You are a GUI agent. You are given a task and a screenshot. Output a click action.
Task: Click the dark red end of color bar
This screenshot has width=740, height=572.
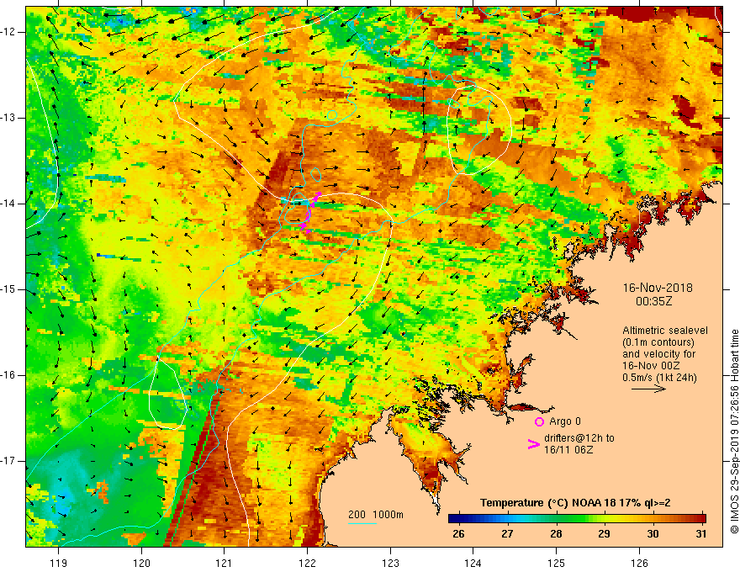tap(700, 518)
